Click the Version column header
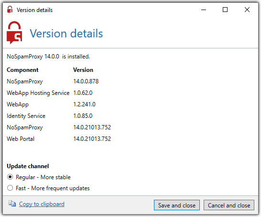 83,70
